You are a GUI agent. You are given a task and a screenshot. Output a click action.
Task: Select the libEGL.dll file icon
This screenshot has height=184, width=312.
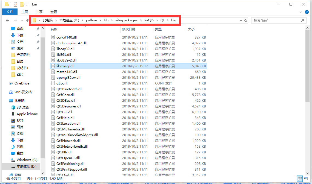[53, 54]
